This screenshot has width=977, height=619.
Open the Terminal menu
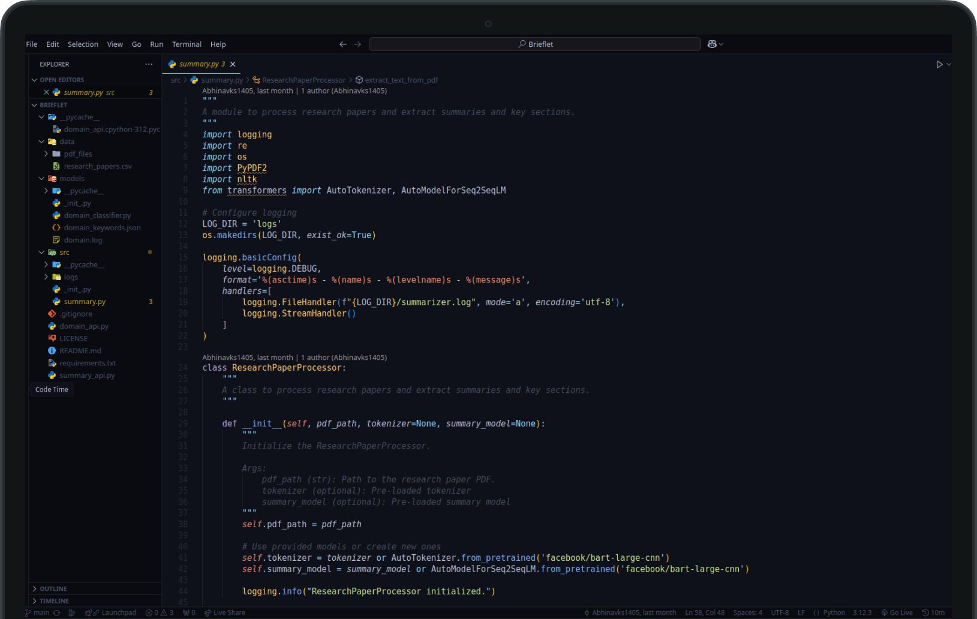pyautogui.click(x=187, y=44)
